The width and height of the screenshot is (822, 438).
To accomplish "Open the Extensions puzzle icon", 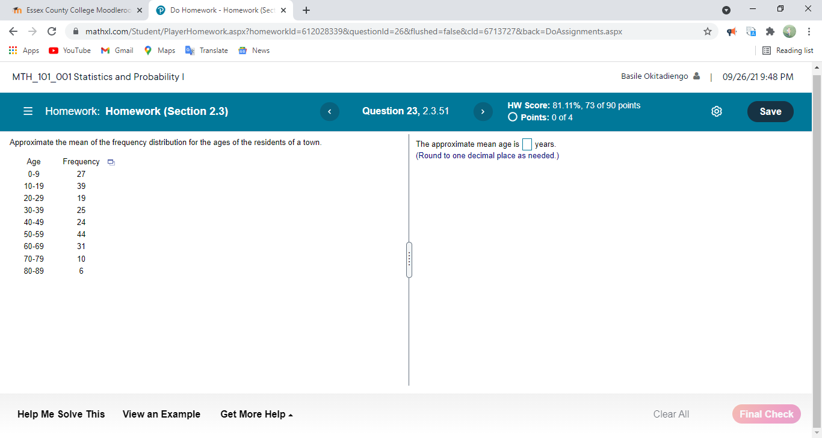I will point(770,31).
